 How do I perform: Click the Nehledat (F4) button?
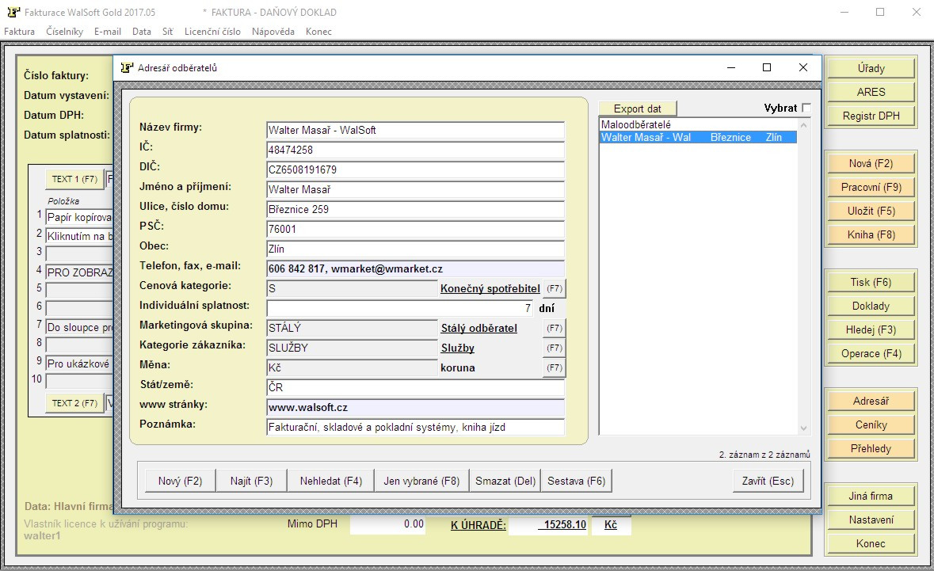pos(330,481)
